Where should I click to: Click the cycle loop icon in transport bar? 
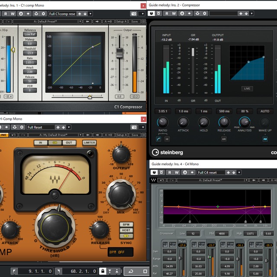tap(131, 271)
